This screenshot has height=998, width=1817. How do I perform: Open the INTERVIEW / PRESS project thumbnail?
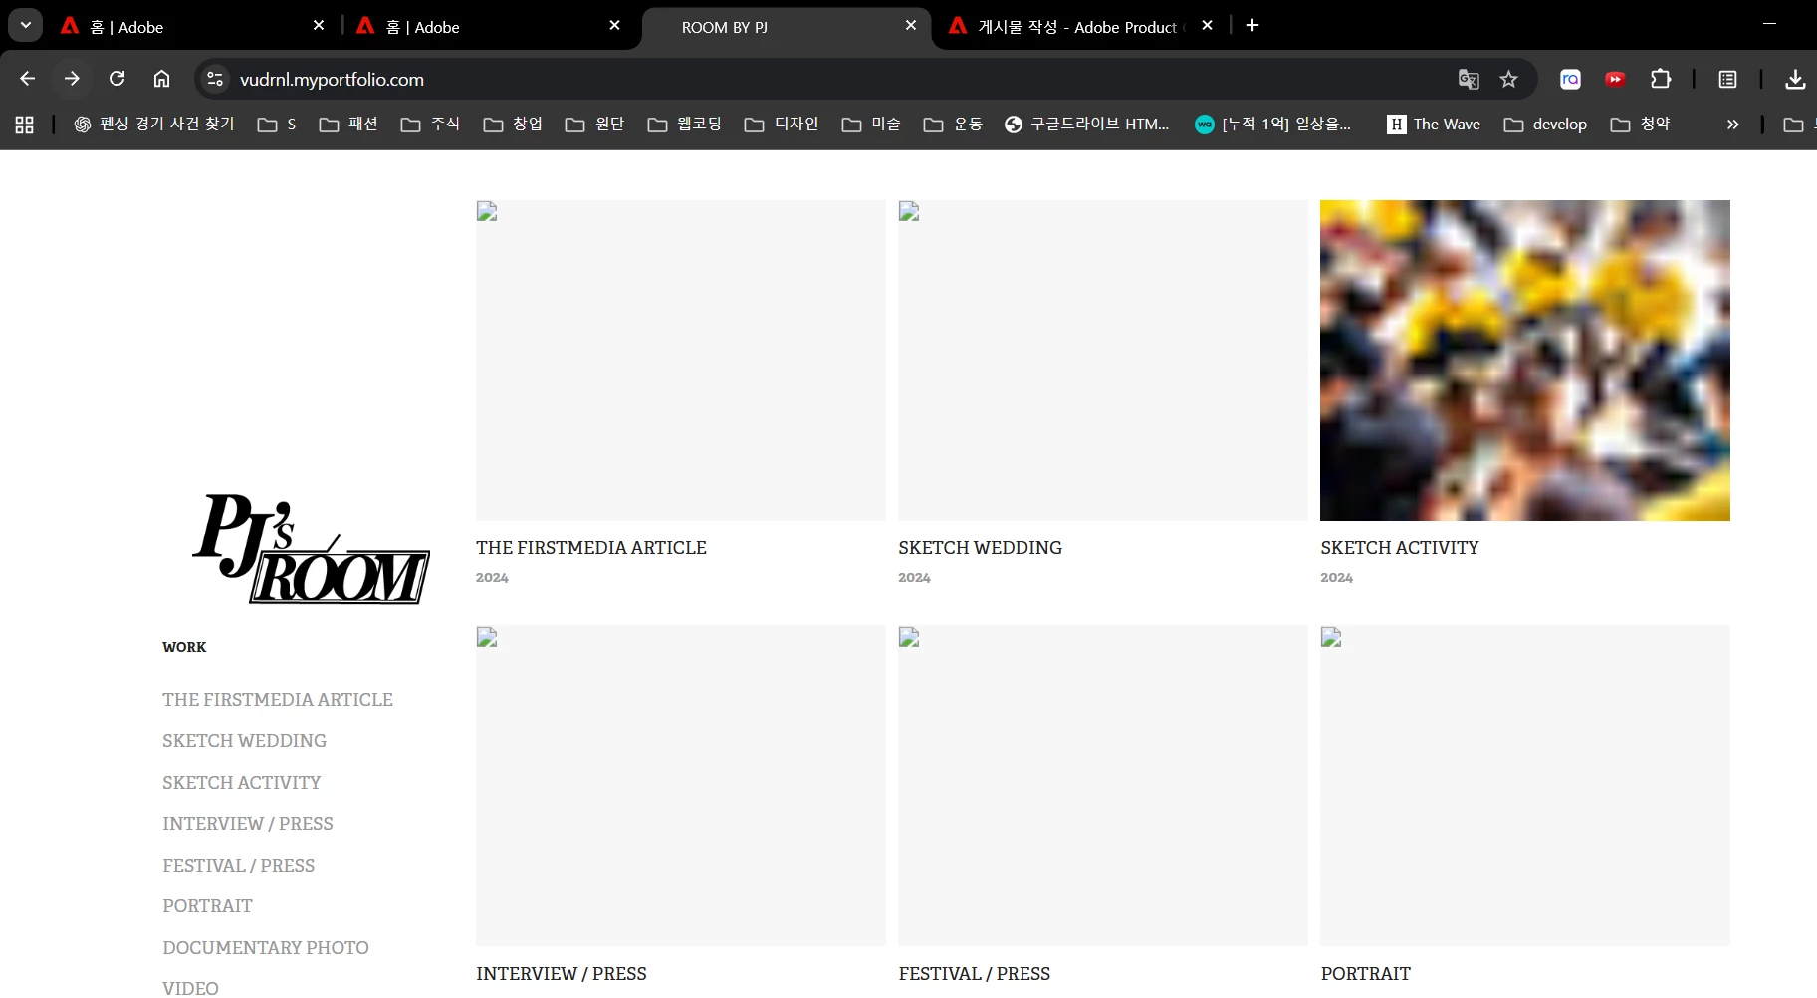tap(681, 786)
